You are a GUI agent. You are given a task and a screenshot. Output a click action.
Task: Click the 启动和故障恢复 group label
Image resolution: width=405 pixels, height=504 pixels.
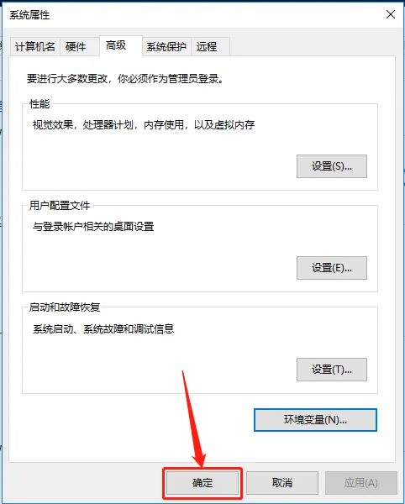pyautogui.click(x=65, y=307)
